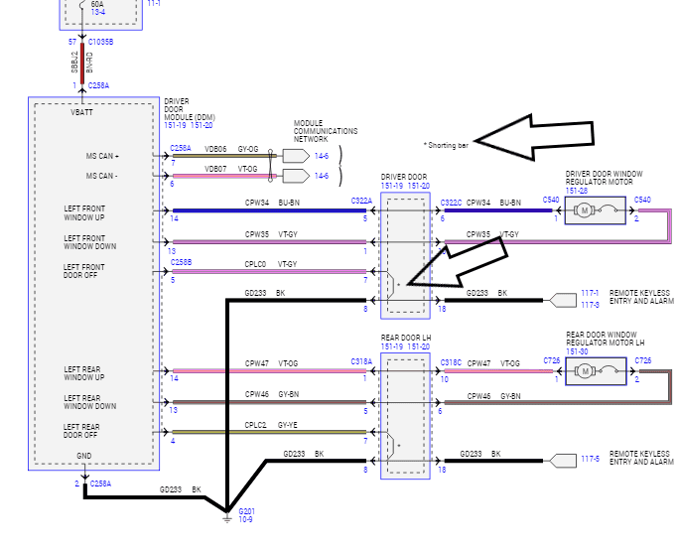Click the large arrow pointing at Shorting bar

(534, 138)
